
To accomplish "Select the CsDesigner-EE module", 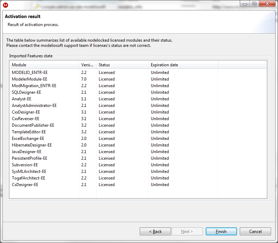I will (x=25, y=185).
